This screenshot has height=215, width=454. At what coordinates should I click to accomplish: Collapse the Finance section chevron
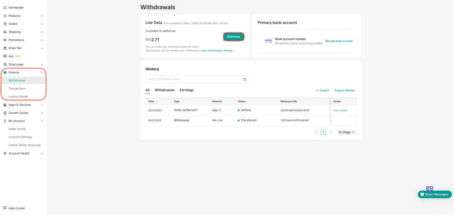[x=42, y=72]
